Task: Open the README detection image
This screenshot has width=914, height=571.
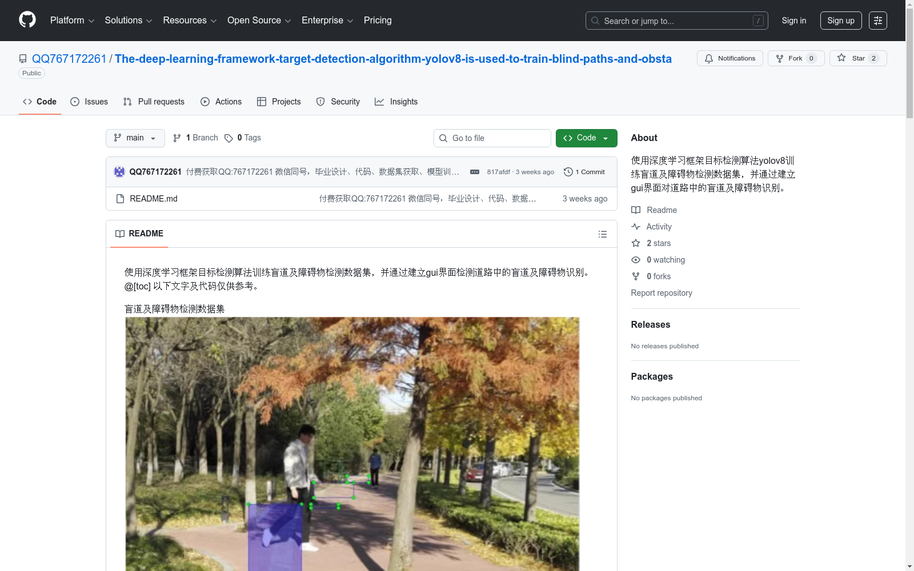Action: (x=352, y=444)
